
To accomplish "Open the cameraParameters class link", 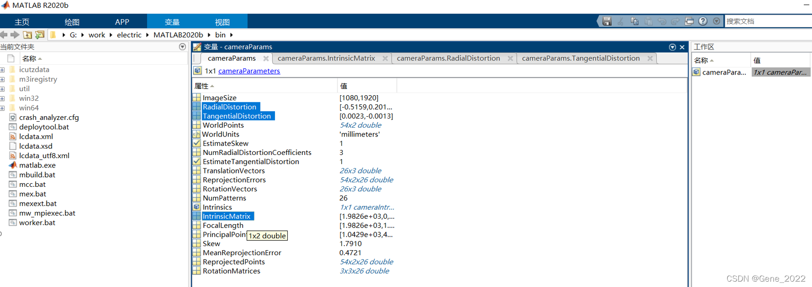I will (x=249, y=71).
